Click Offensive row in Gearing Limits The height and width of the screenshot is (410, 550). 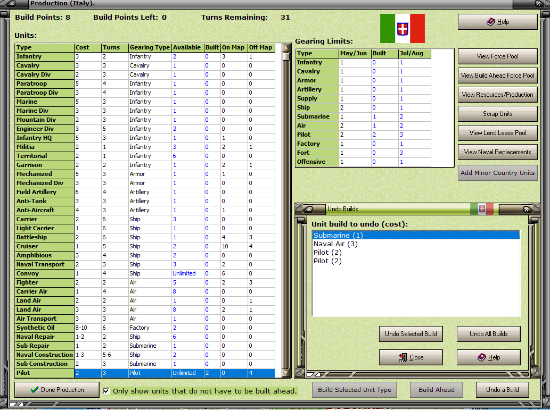[x=364, y=162]
